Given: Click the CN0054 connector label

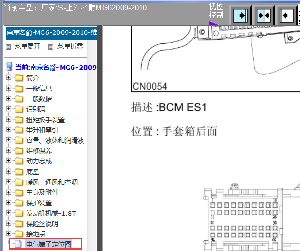Looking at the screenshot, I should (x=150, y=87).
